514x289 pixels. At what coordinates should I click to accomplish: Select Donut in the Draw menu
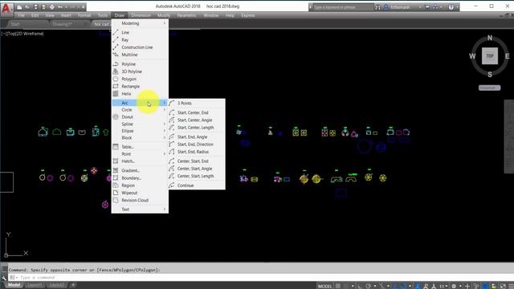point(140,117)
